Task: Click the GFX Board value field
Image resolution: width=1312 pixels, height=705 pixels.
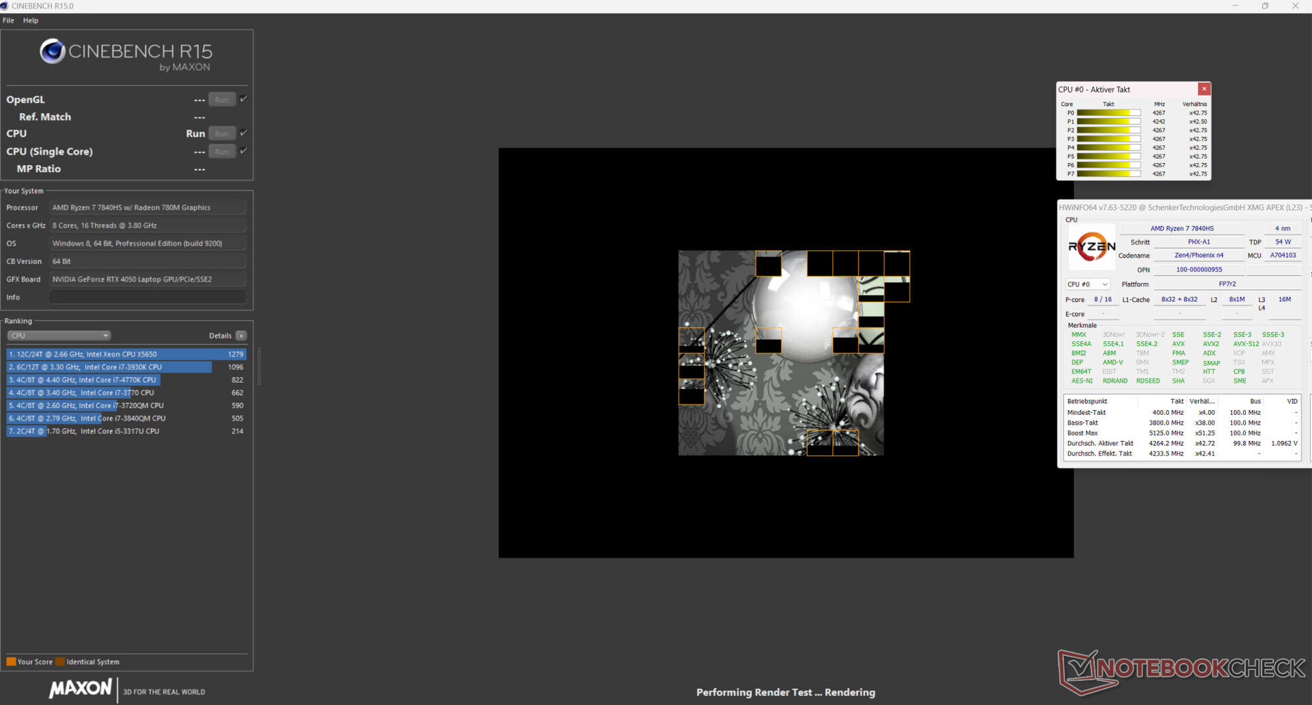Action: pyautogui.click(x=148, y=279)
